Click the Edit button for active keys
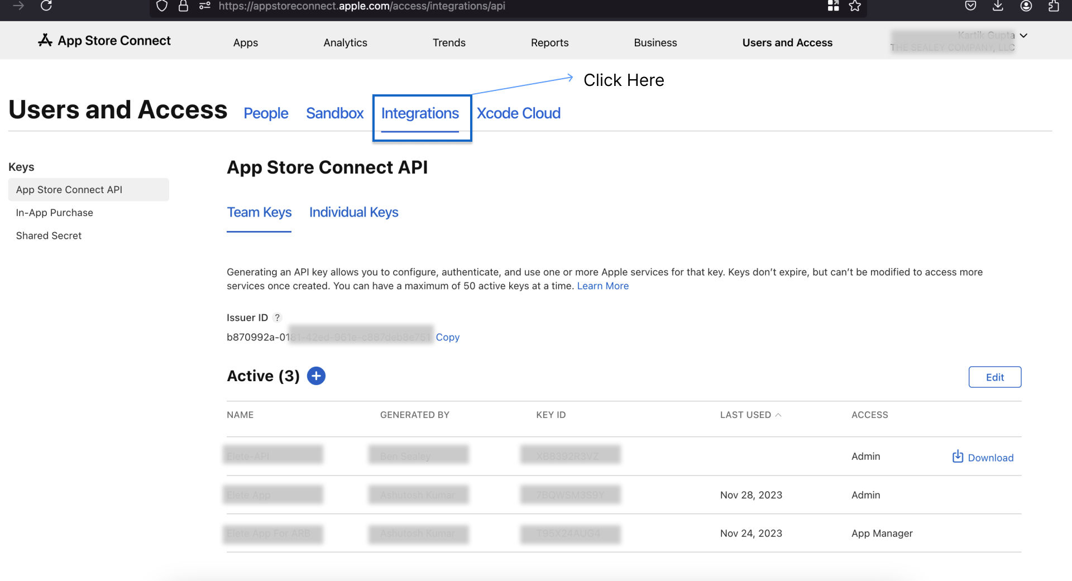The width and height of the screenshot is (1072, 581). pyautogui.click(x=994, y=377)
